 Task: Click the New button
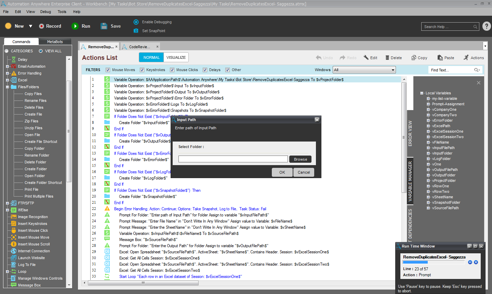coord(14,26)
